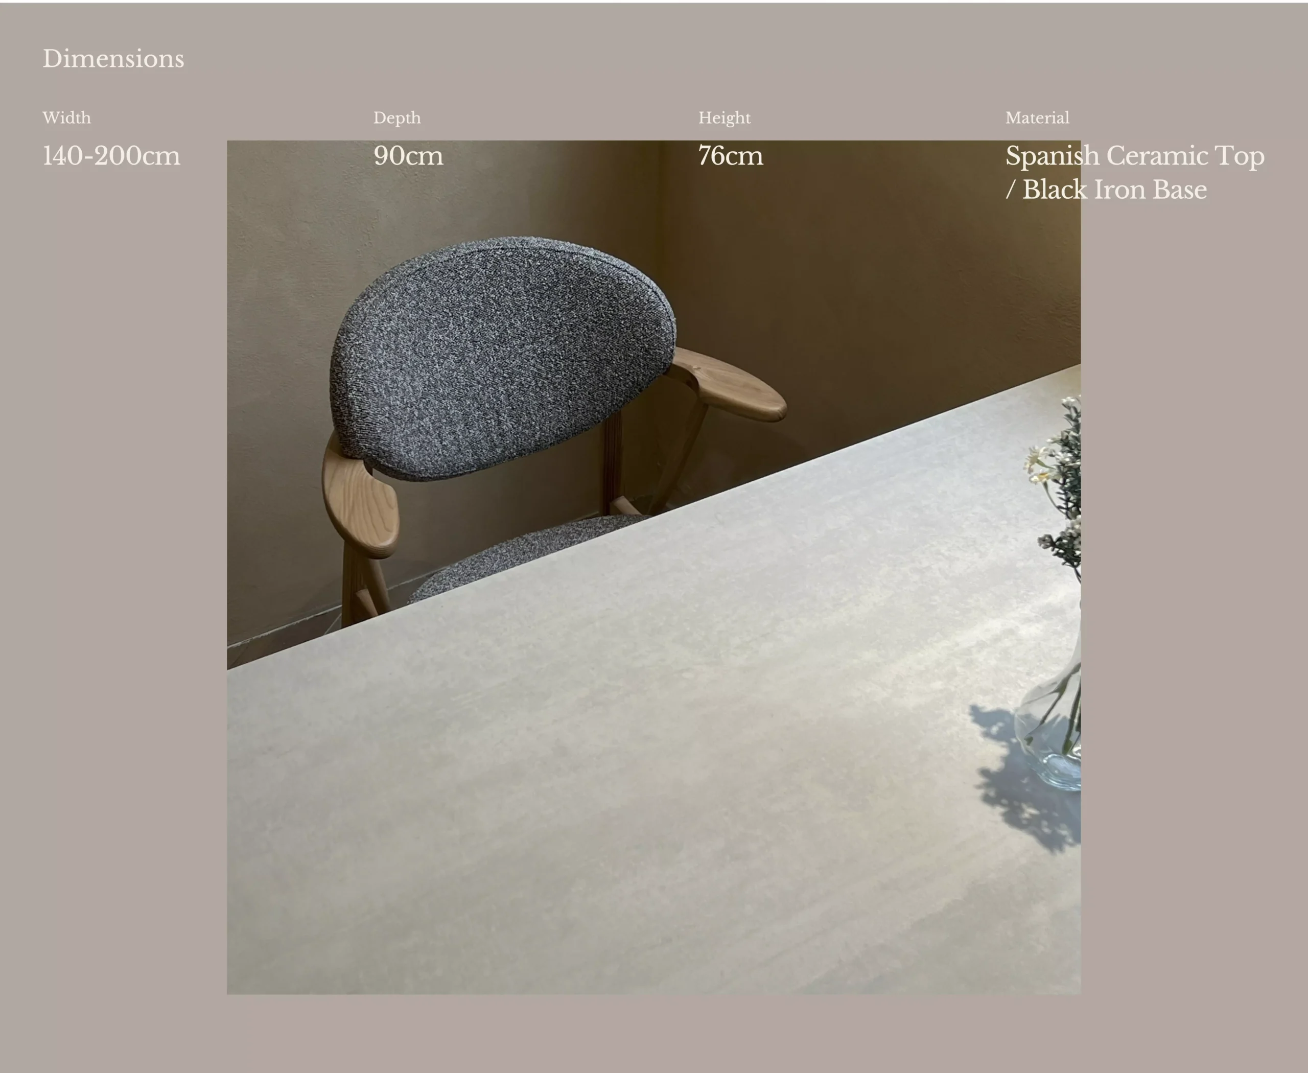Click the Depth label
Image resolution: width=1308 pixels, height=1073 pixels.
pyautogui.click(x=396, y=118)
